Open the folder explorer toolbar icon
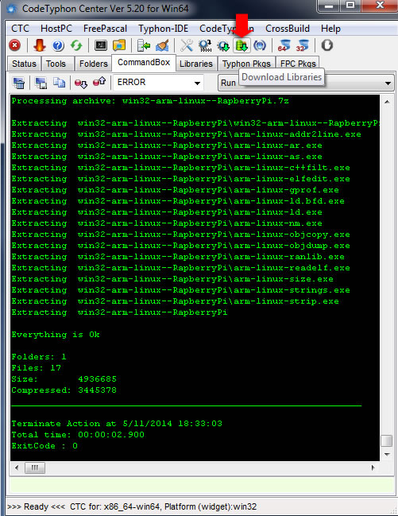This screenshot has height=516, width=398. pyautogui.click(x=119, y=45)
